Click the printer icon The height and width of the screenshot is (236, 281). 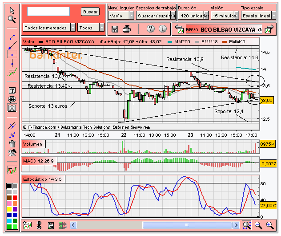[127, 29]
